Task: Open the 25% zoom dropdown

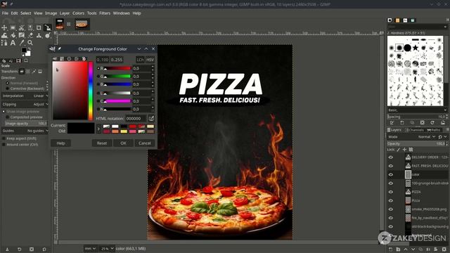Action: (x=107, y=248)
